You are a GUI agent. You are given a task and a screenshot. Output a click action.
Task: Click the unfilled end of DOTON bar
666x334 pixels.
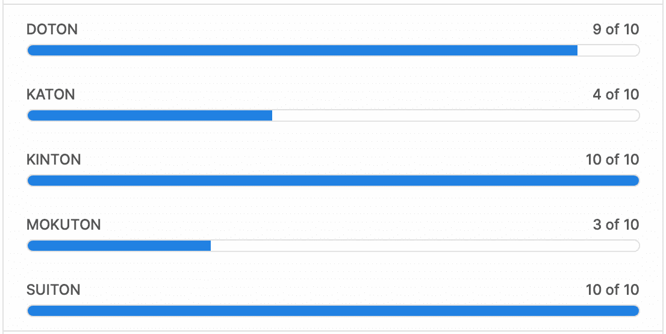pyautogui.click(x=608, y=50)
